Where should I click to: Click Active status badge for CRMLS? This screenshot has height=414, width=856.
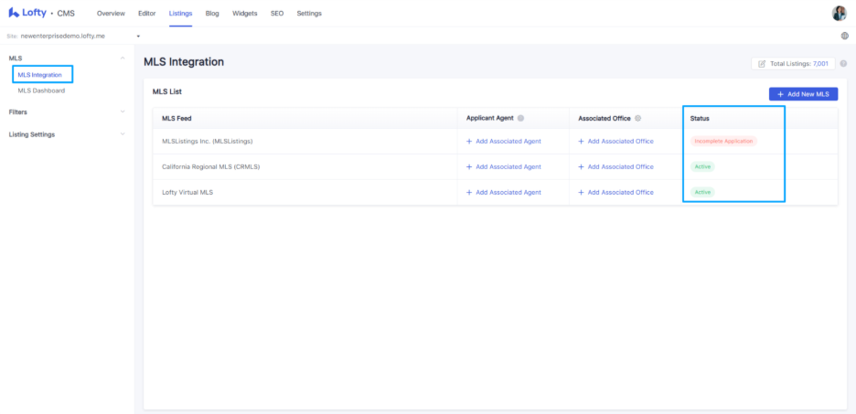point(702,167)
